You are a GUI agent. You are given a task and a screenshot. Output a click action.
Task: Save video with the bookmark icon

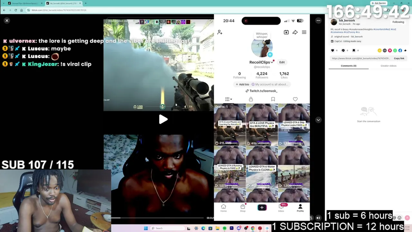tap(354, 51)
